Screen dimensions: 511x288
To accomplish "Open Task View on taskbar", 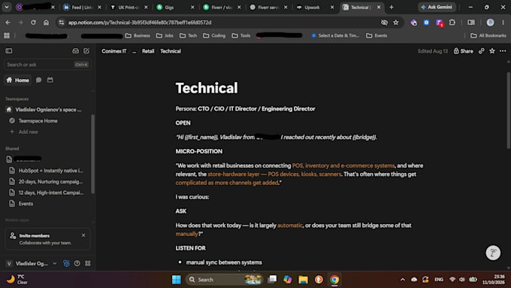I will pyautogui.click(x=272, y=280).
